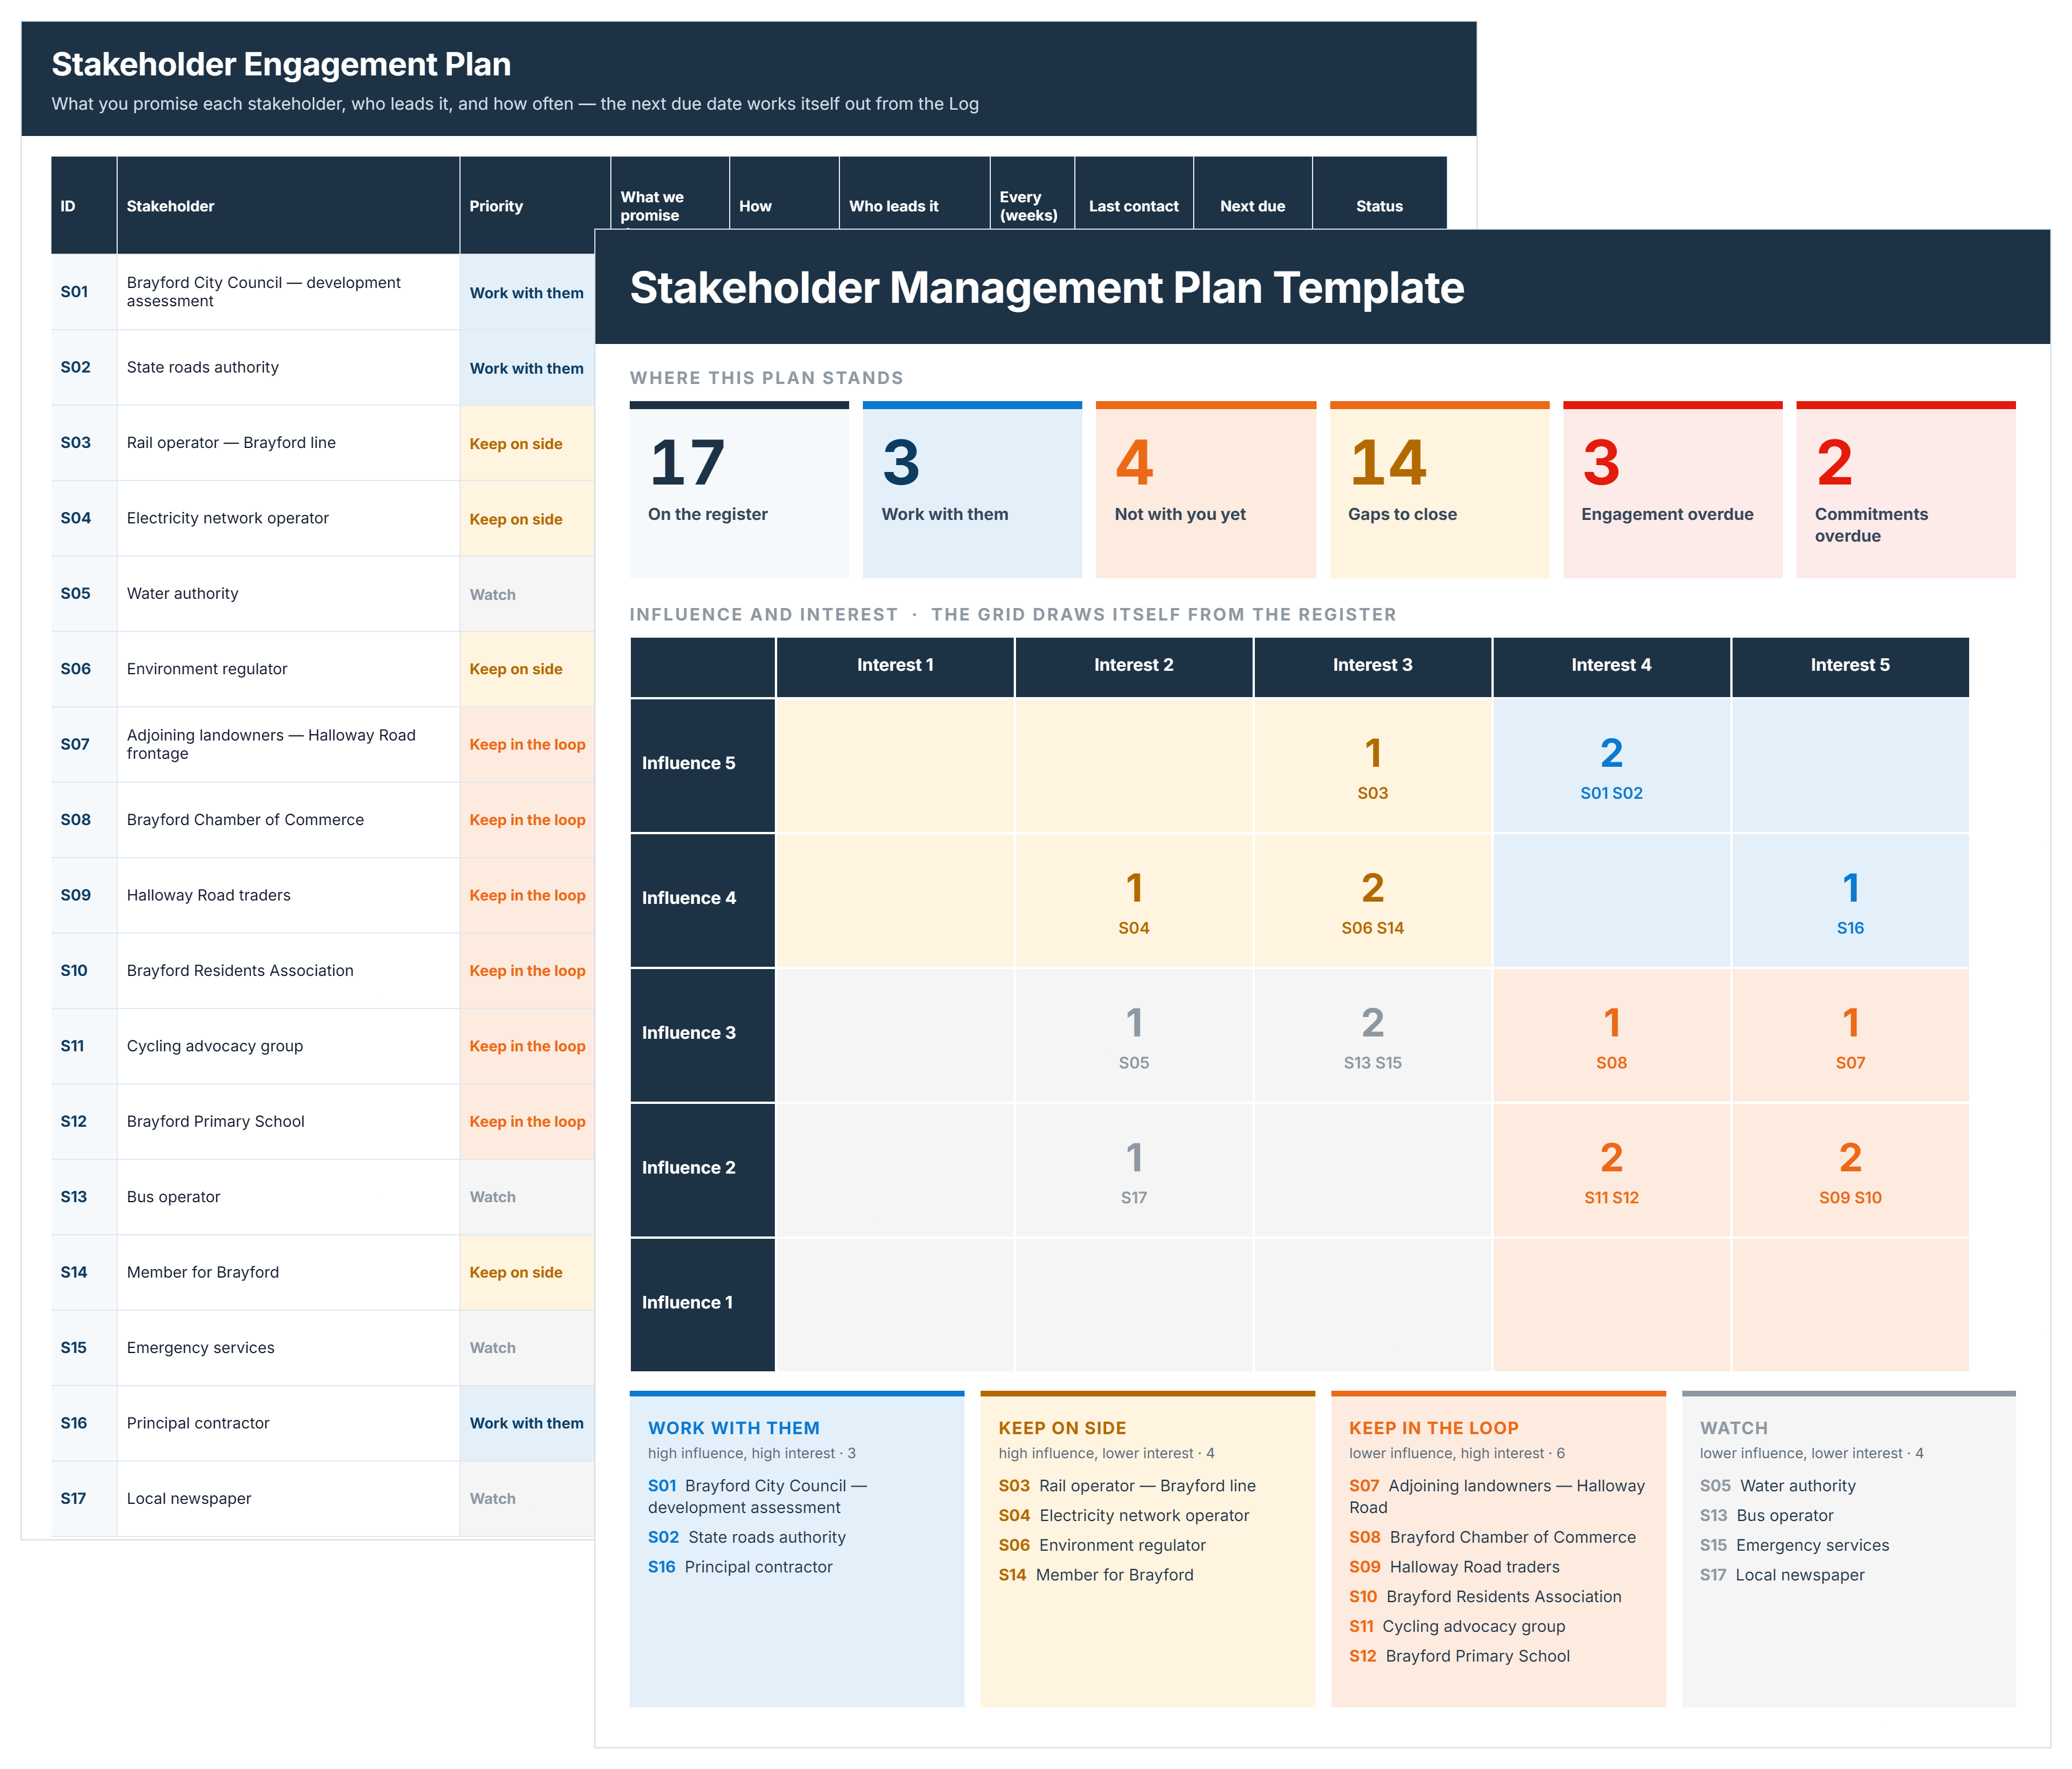This screenshot has height=1769, width=2072.
Task: Click 'S06 Environment regulator' in Keep On Side list
Action: pos(1102,1545)
